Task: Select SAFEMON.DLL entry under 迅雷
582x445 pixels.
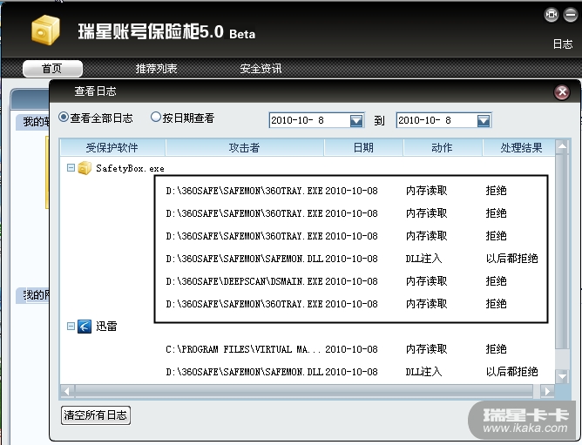Action: point(244,372)
